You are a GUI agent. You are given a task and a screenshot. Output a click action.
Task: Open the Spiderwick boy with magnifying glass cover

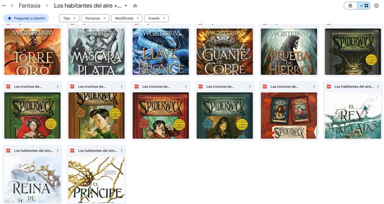click(161, 115)
